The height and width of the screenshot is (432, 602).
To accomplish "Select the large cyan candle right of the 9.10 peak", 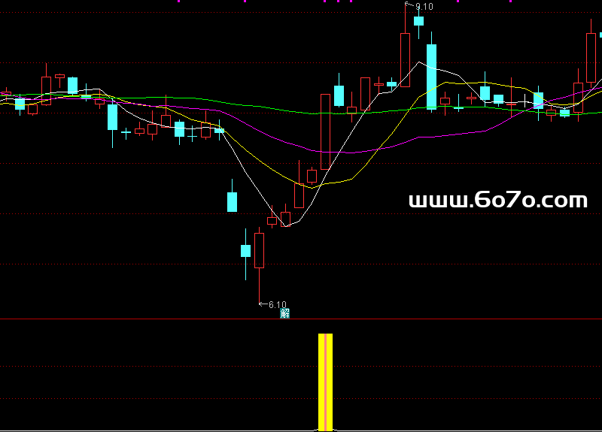I will coord(431,77).
